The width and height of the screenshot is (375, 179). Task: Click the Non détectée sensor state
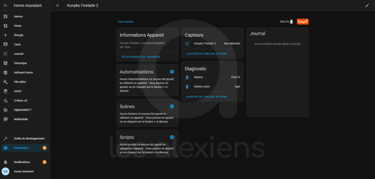232,44
